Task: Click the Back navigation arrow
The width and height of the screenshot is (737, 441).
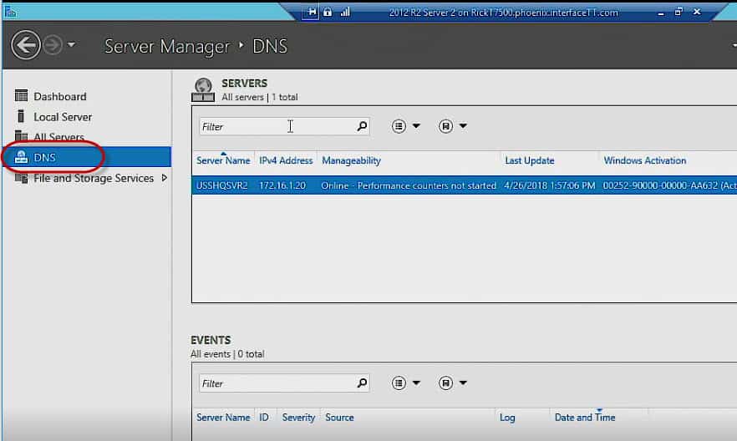Action: pos(25,45)
